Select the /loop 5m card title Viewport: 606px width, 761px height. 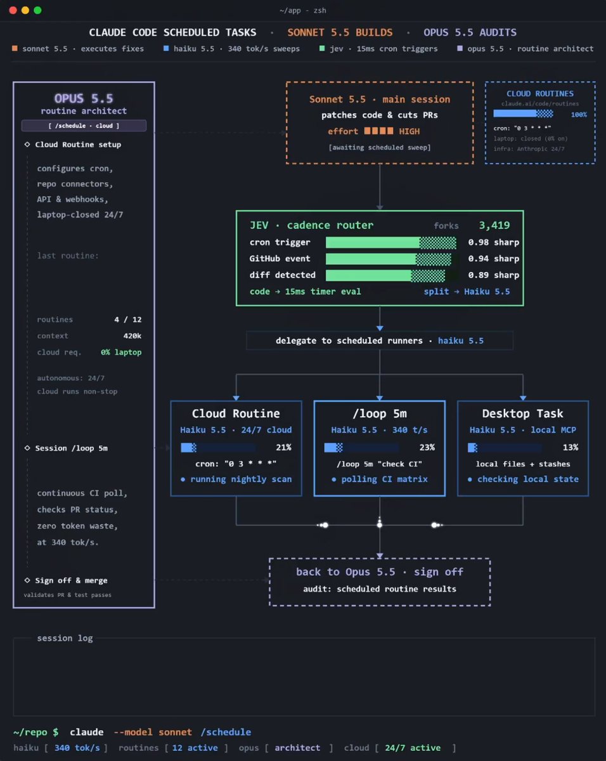pos(380,413)
